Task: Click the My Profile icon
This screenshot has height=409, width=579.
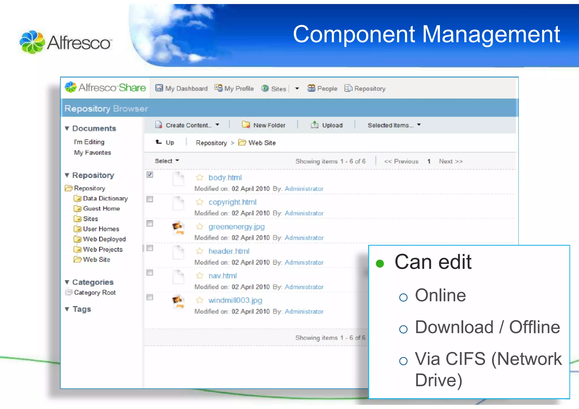Action: pyautogui.click(x=218, y=88)
